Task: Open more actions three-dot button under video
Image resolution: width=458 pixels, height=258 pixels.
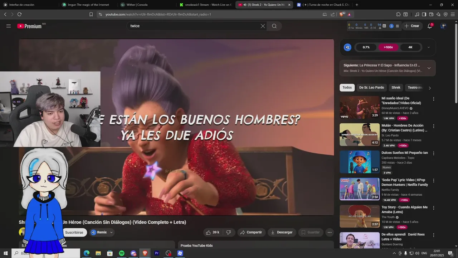Action: 330,232
